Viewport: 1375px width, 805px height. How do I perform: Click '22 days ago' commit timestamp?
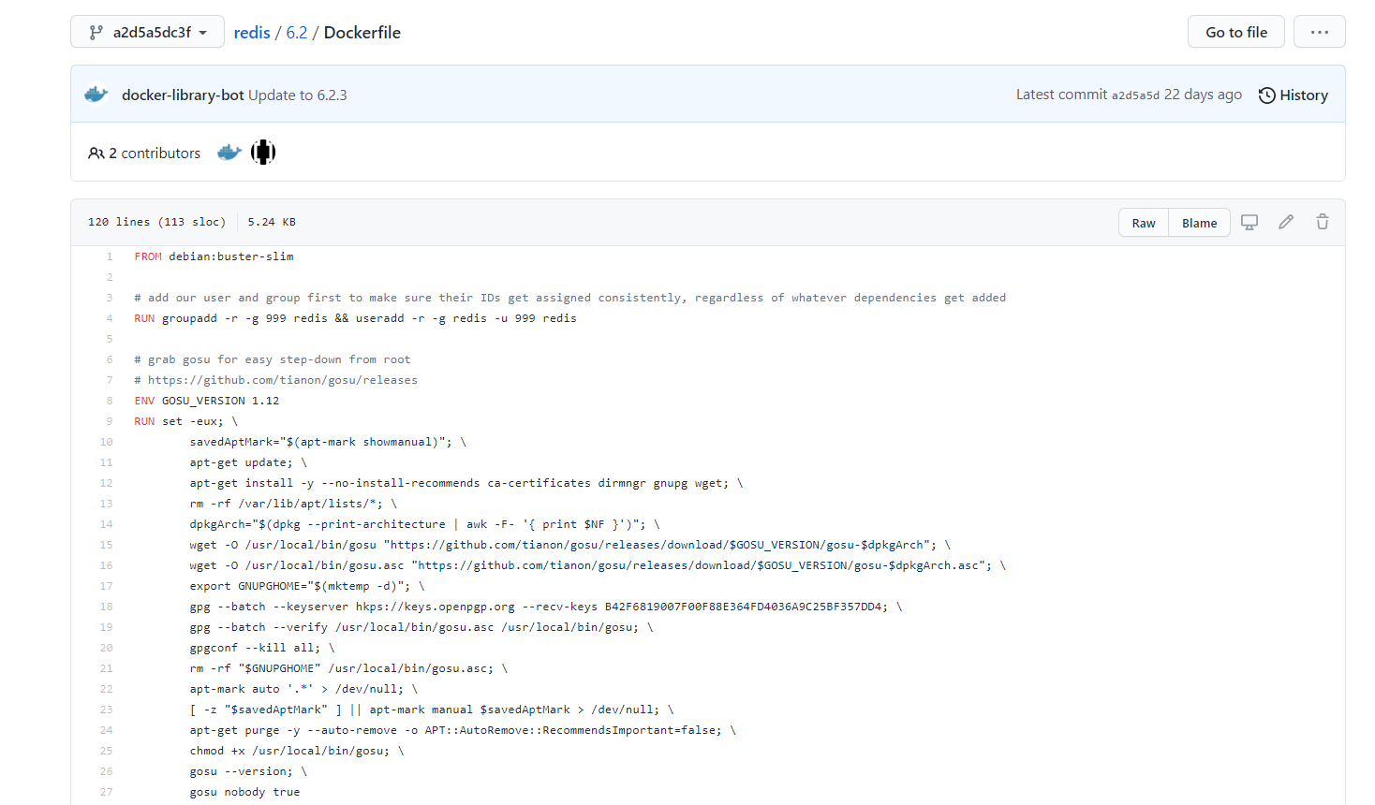[x=1203, y=95]
